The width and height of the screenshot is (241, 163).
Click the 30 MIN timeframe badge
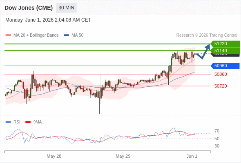[67, 8]
